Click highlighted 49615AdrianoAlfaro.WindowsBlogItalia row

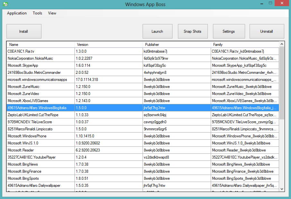point(143,108)
